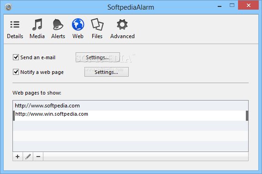Uncheck the Send an e-mail checkbox
The height and width of the screenshot is (174, 262).
(x=16, y=57)
